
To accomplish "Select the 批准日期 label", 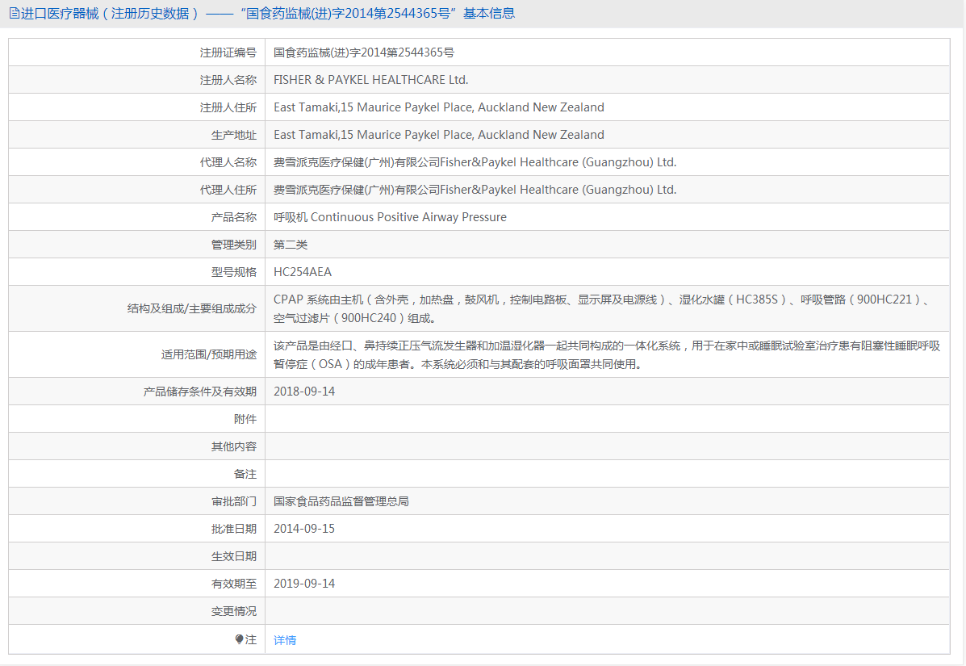I will point(233,529).
